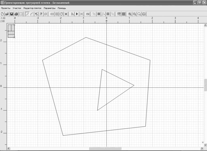This screenshot has height=151, width=207.
Task: Click the origin marker on the top ruler
Action: (106, 21)
